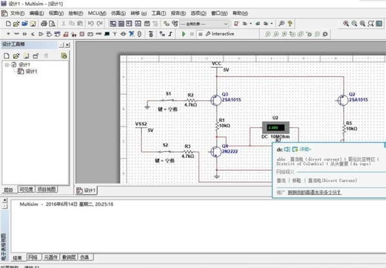Viewport: 386px width, 268px height.
Task: Place a source component
Action: point(8,34)
